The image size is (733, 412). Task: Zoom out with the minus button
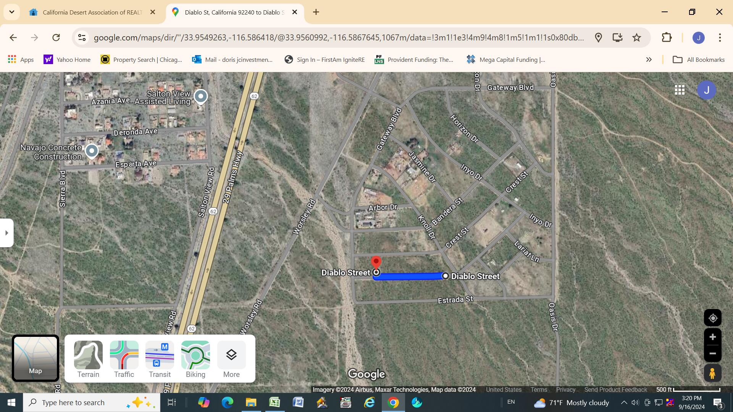tap(712, 354)
